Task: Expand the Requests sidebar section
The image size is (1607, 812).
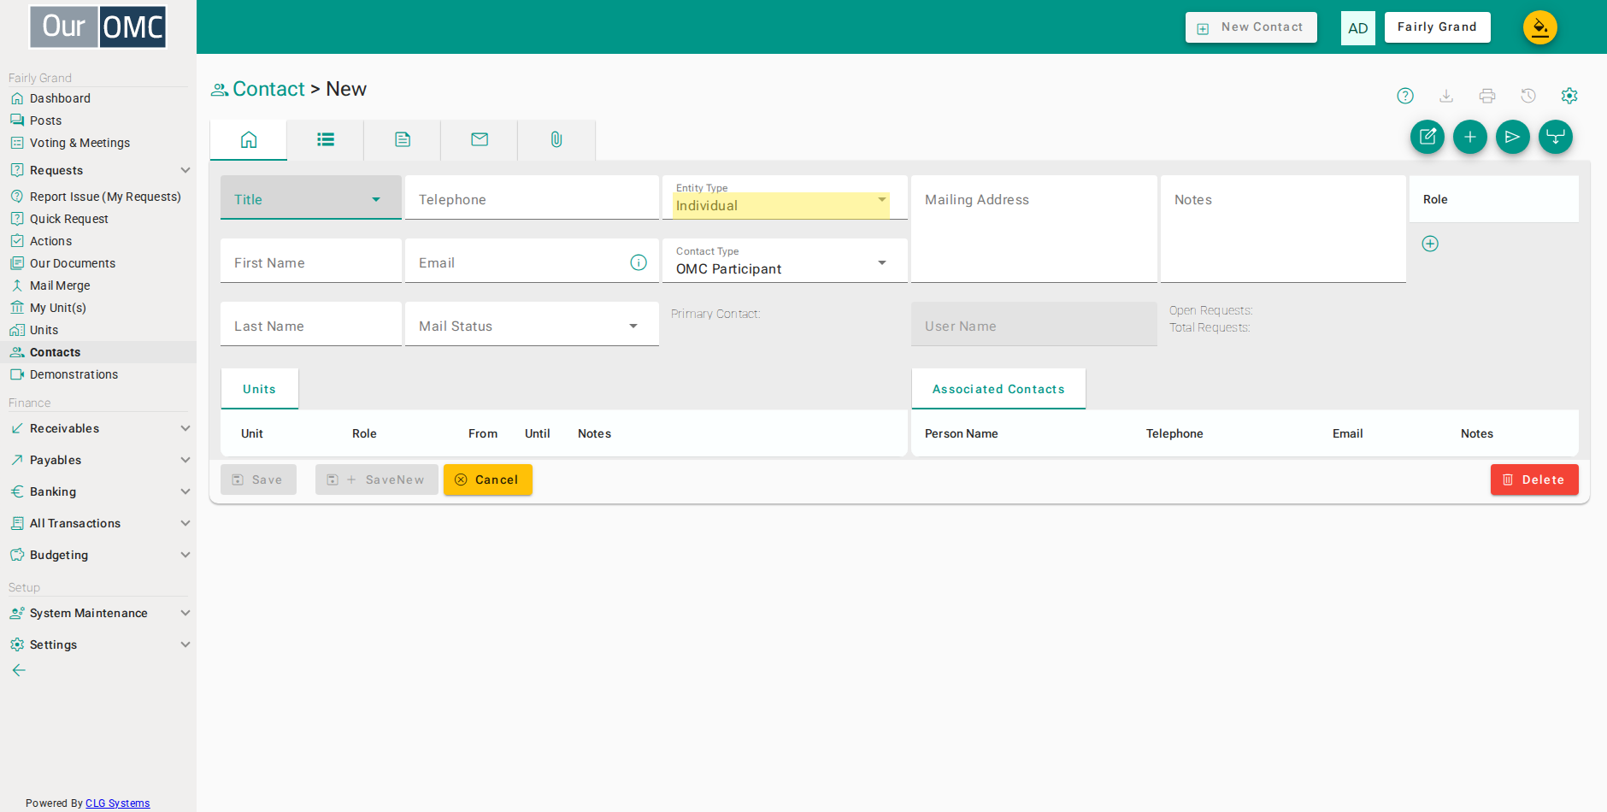Action: pyautogui.click(x=98, y=170)
